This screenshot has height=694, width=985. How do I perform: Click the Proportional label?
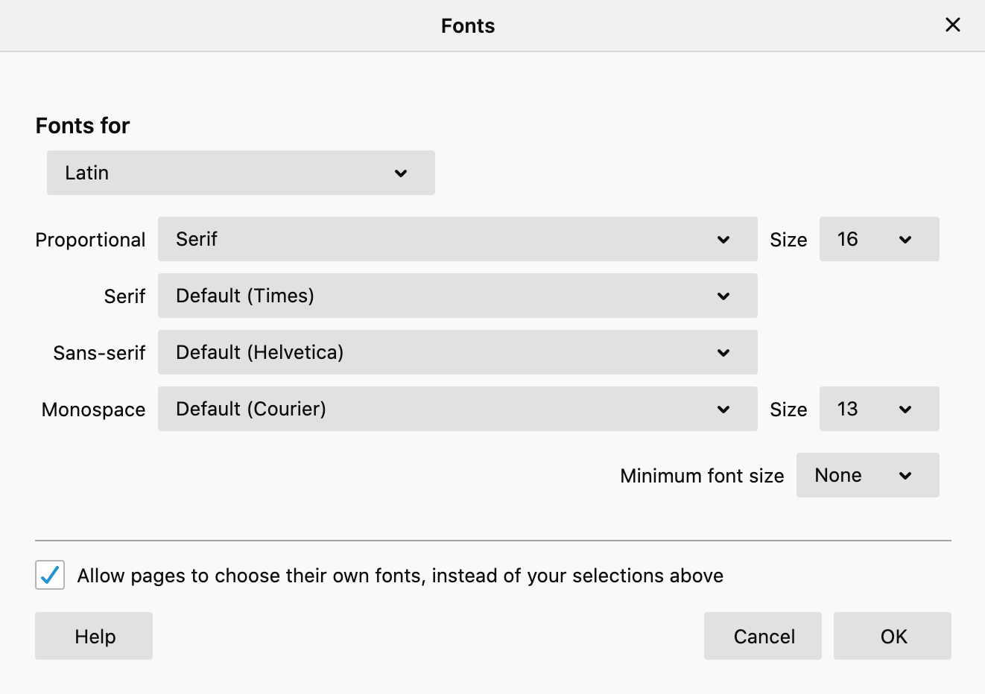pos(90,240)
